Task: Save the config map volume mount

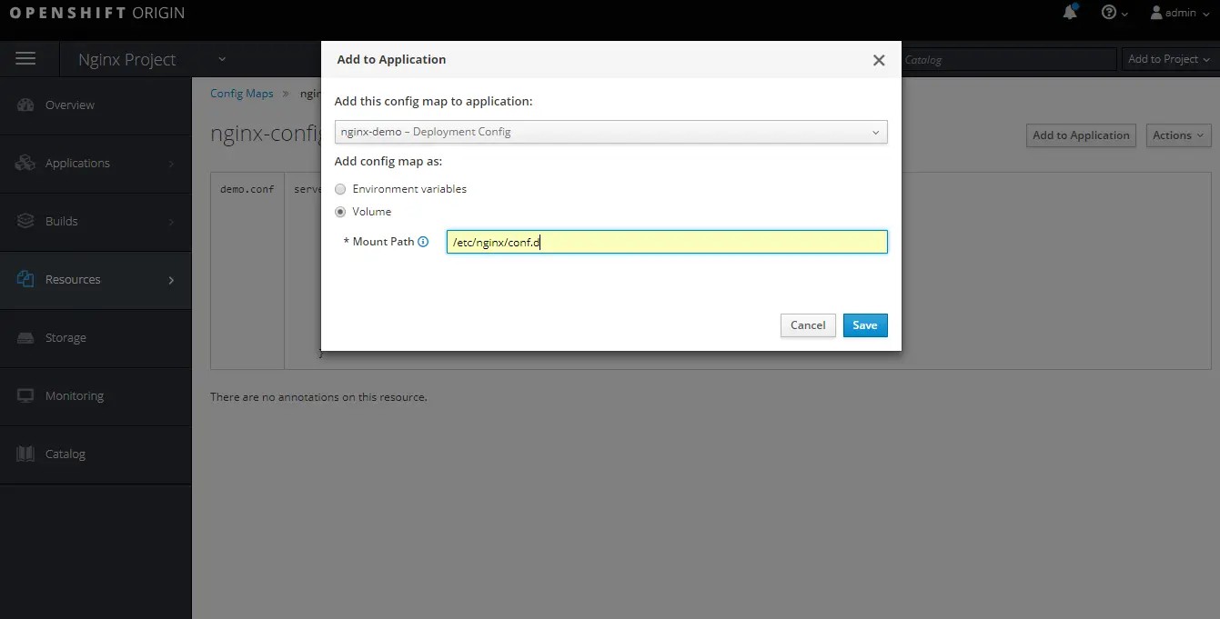Action: [x=864, y=324]
